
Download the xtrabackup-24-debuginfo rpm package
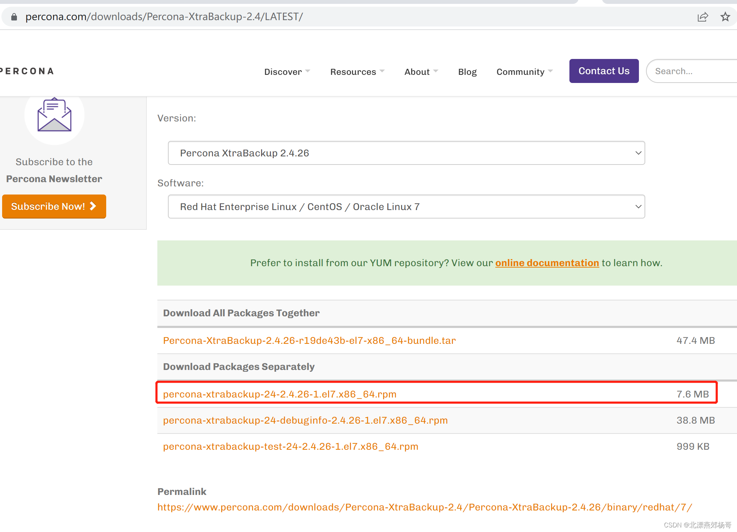[306, 420]
